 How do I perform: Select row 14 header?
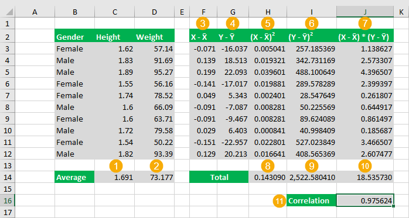click(8, 177)
